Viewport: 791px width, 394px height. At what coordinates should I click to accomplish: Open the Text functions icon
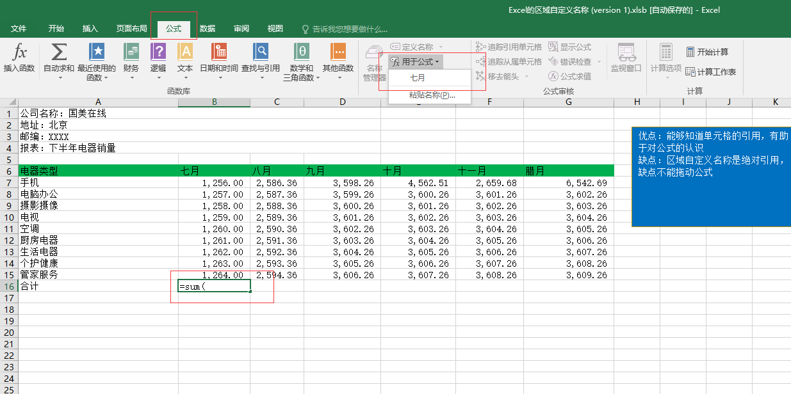[185, 53]
